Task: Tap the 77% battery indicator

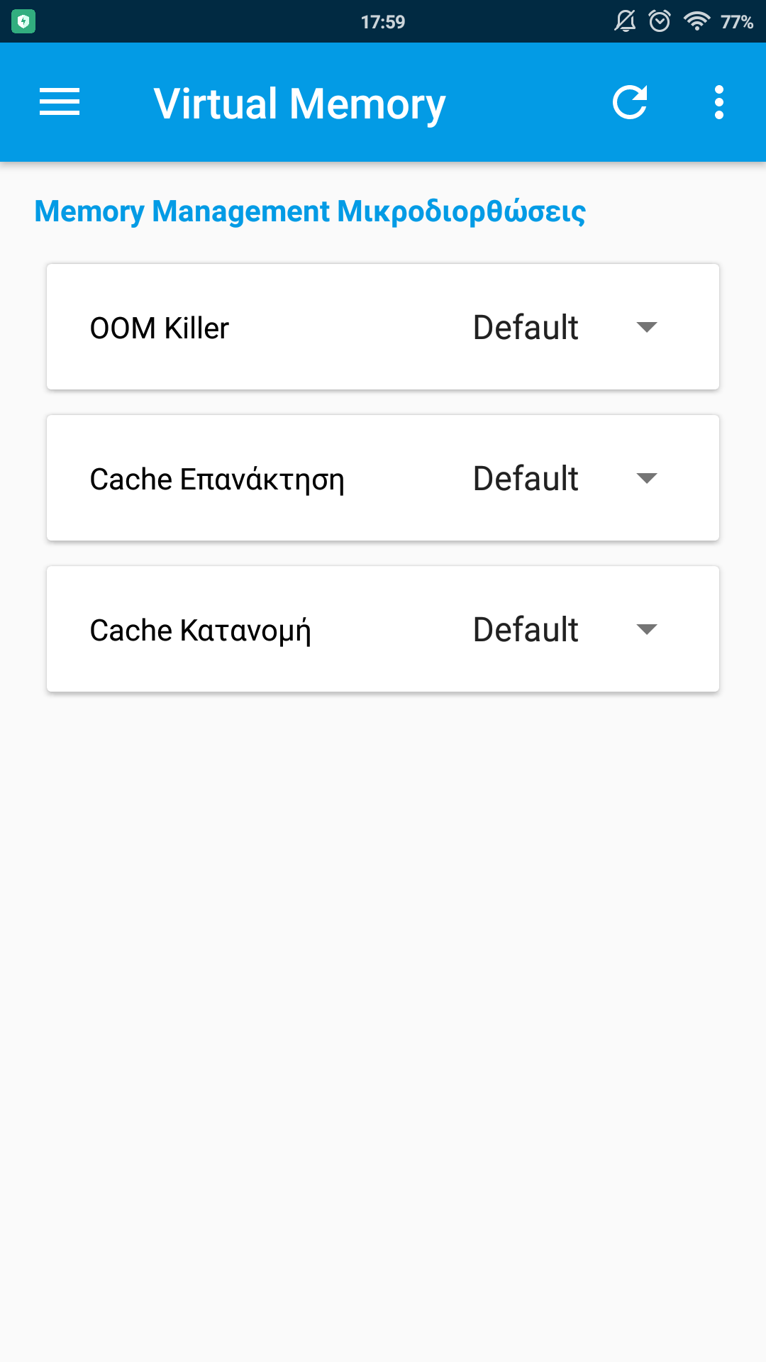Action: (x=737, y=22)
